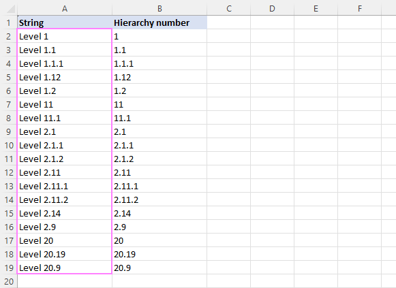This screenshot has height=288, width=396.
Task: Select cell 'Level 2.9'
Action: pos(65,227)
